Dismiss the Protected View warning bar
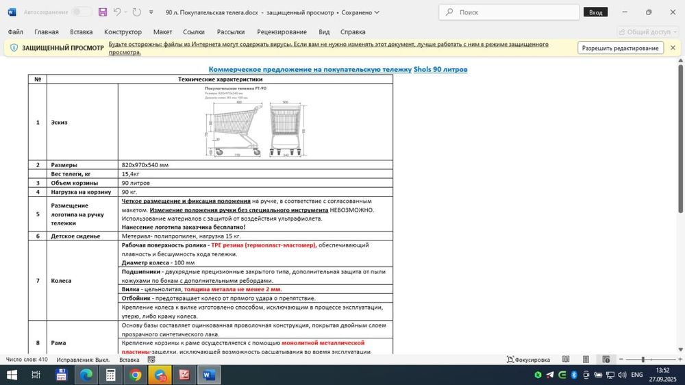The image size is (685, 385). [x=673, y=48]
